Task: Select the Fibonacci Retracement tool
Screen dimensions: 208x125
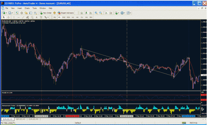Action: pos(32,17)
